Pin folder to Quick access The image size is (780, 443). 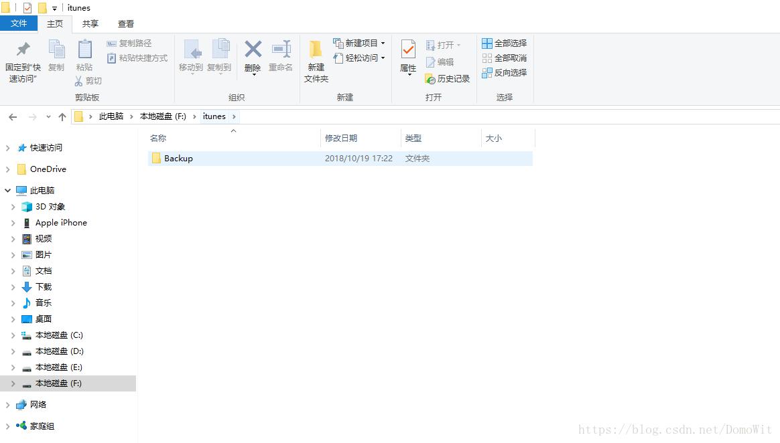coord(23,61)
